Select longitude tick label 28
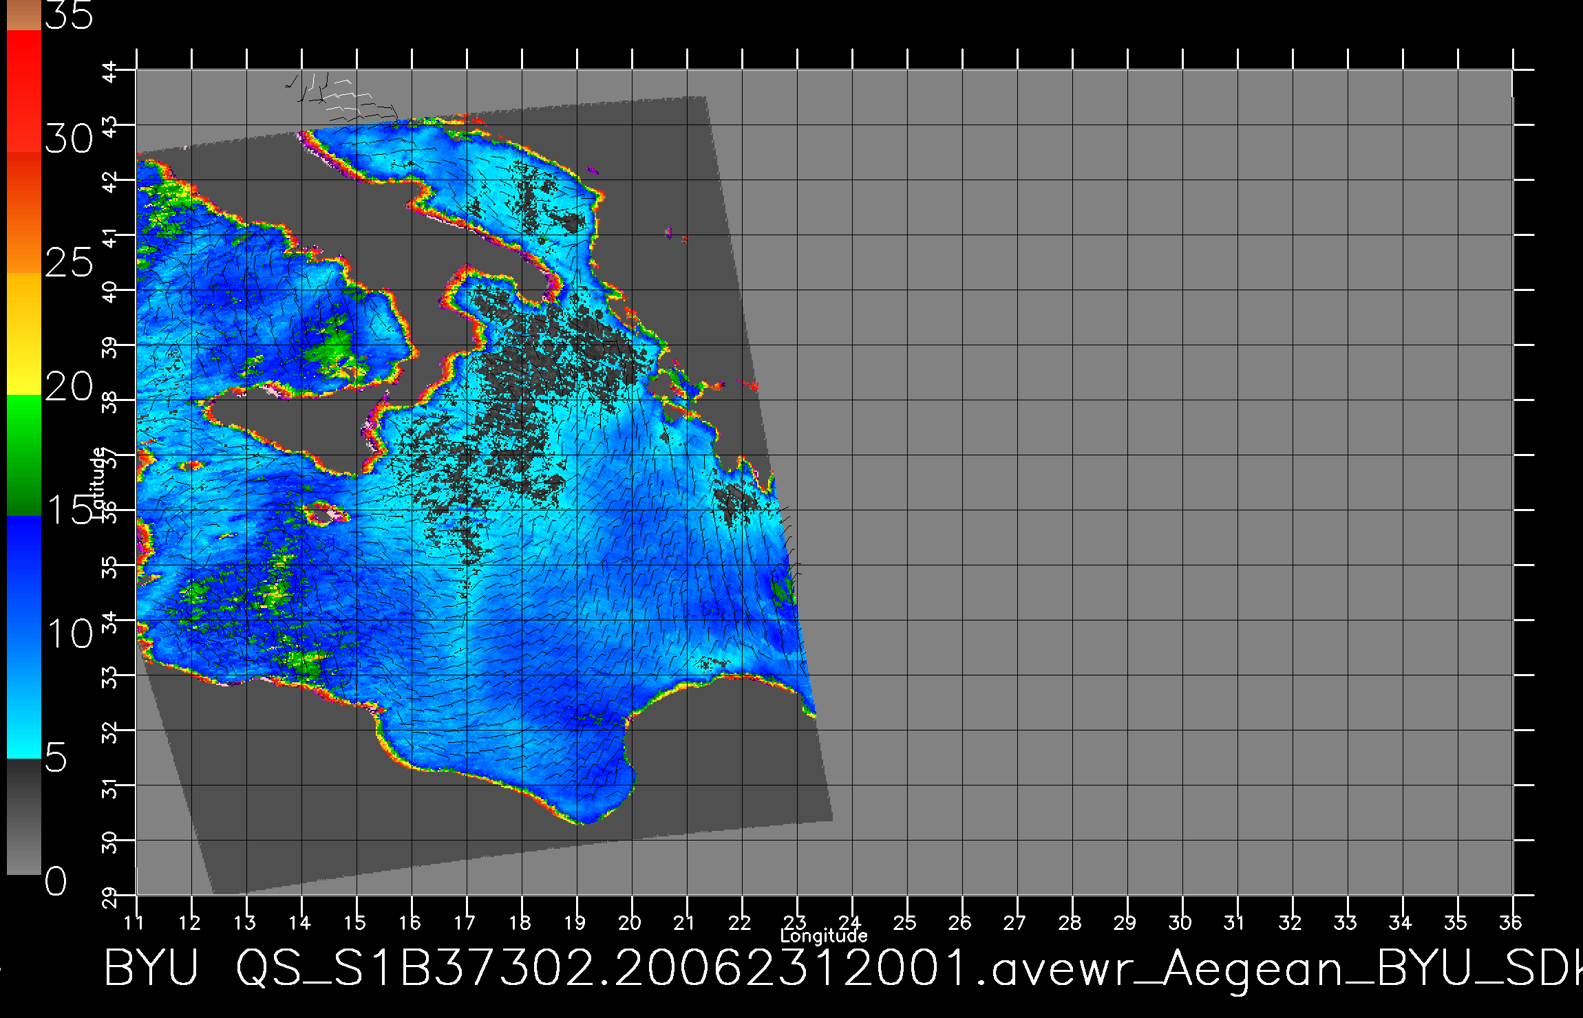 [1070, 922]
